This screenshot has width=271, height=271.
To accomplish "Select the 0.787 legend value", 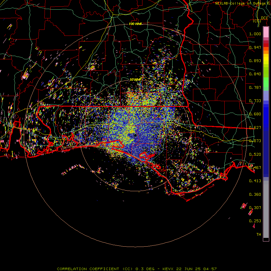I will [255, 87].
